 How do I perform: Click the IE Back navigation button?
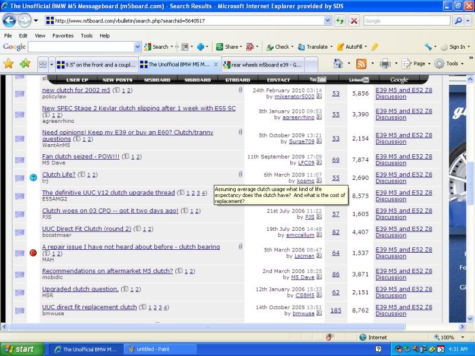9,20
